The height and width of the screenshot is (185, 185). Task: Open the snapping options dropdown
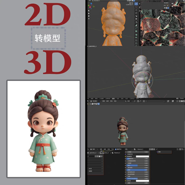pyautogui.click(x=141, y=101)
